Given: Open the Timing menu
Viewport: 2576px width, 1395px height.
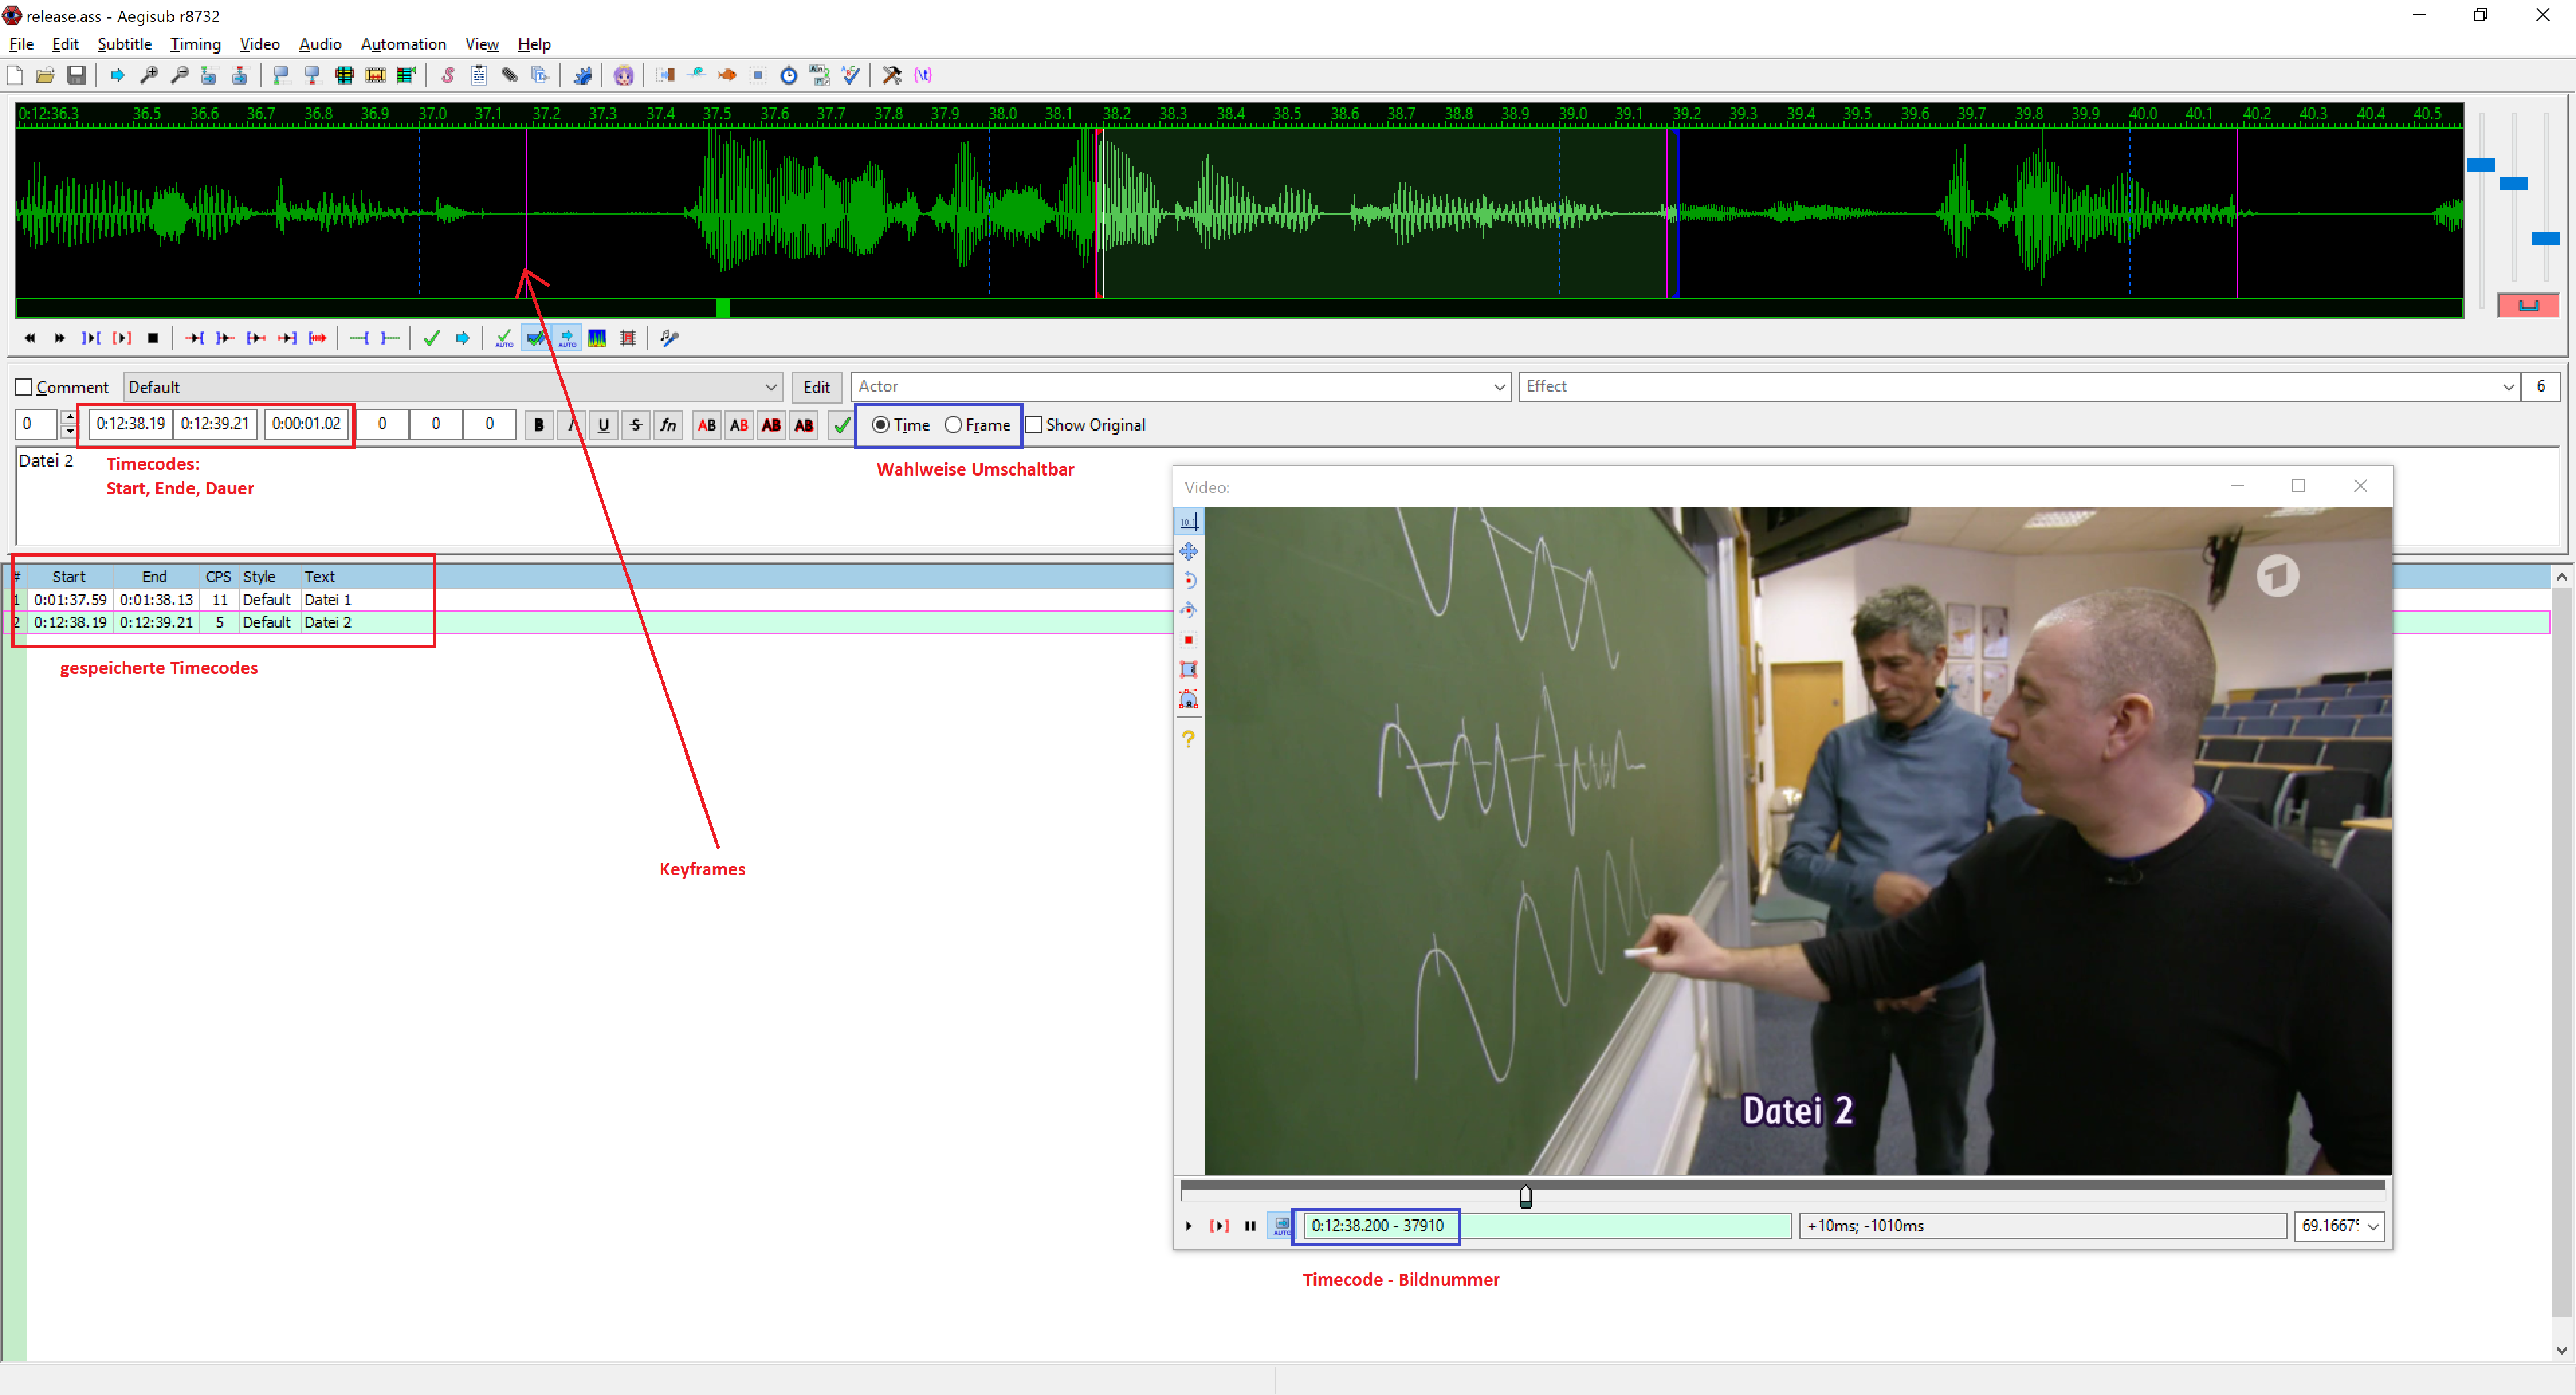Looking at the screenshot, I should coord(195,44).
